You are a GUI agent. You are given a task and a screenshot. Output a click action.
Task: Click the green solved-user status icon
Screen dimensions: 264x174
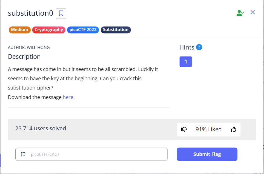pyautogui.click(x=240, y=13)
